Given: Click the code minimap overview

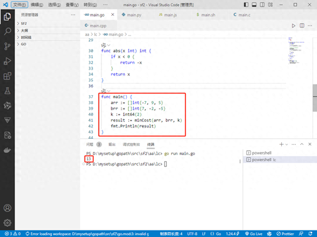Looking at the screenshot, I should tap(297, 51).
